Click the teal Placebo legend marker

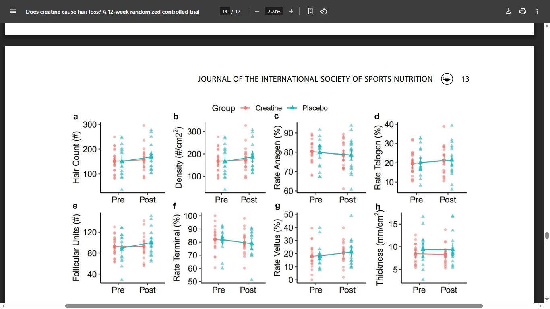coord(292,108)
